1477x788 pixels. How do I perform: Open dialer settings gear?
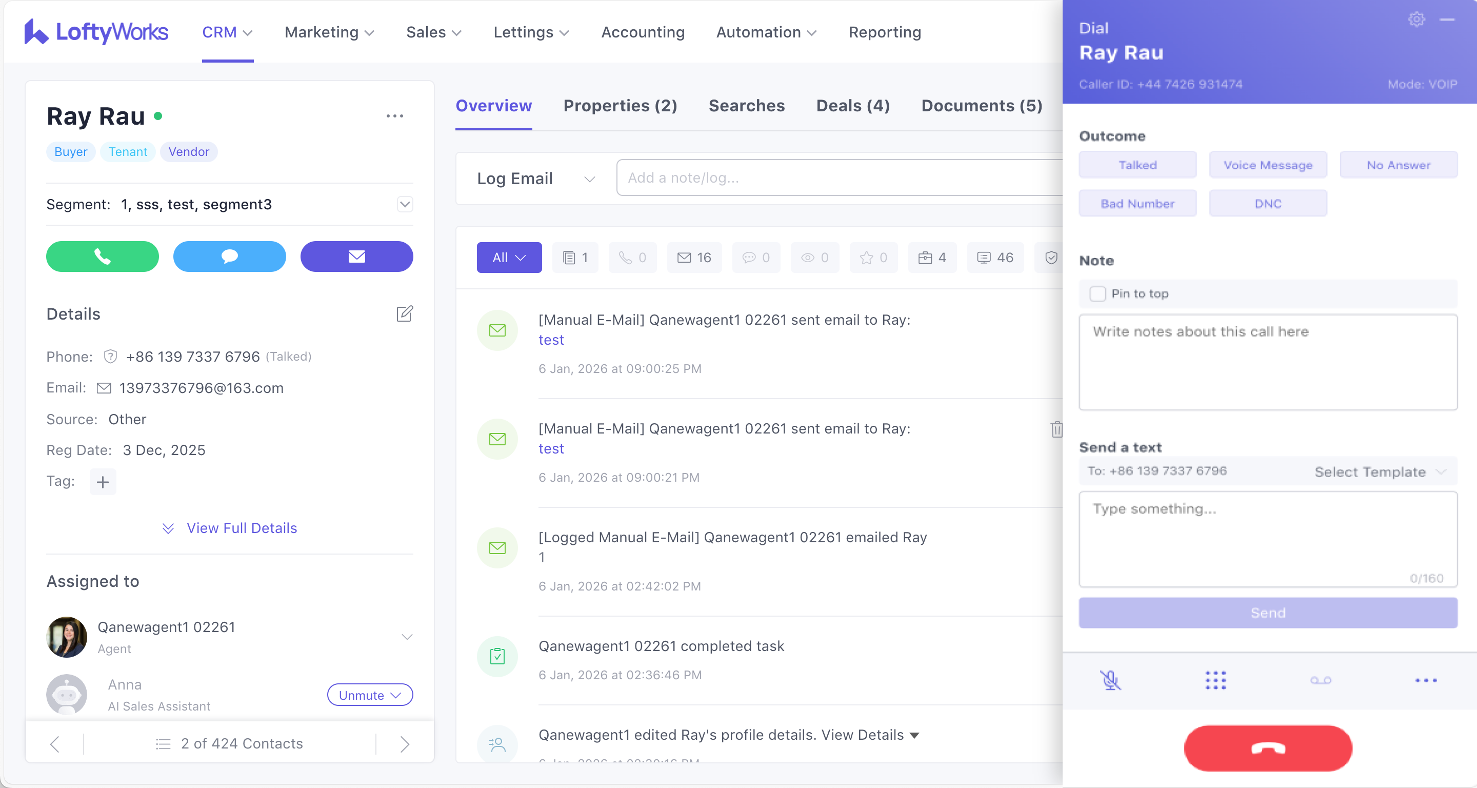[1416, 19]
